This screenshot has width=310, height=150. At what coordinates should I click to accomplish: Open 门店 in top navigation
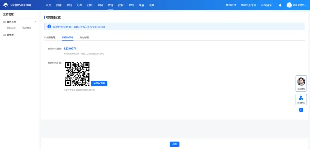(90, 5)
